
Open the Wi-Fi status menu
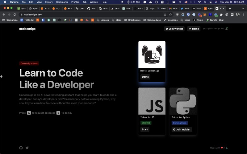coord(199,2)
